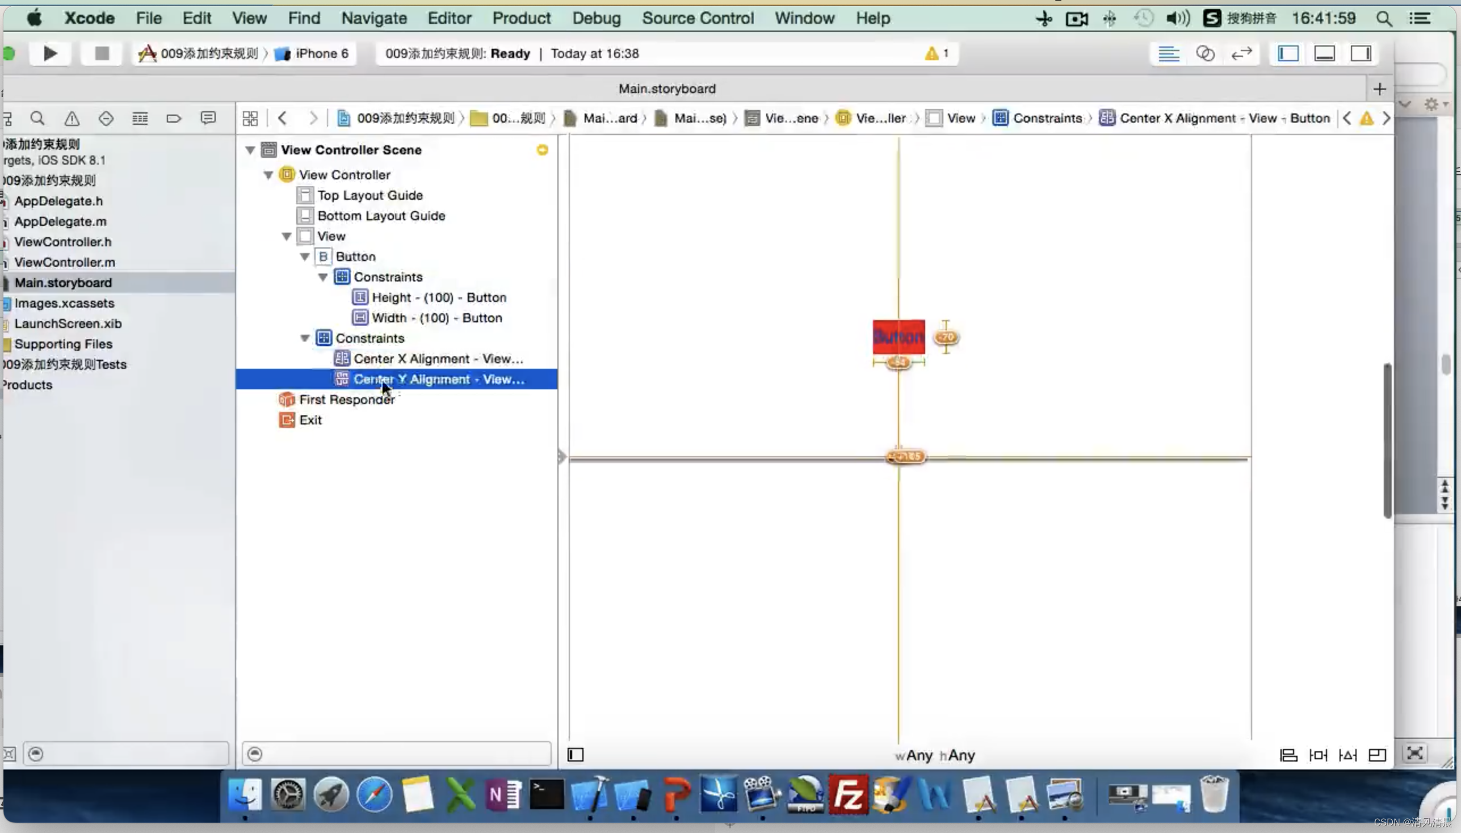Image resolution: width=1461 pixels, height=833 pixels.
Task: Open the Find navigator search icon
Action: [38, 119]
